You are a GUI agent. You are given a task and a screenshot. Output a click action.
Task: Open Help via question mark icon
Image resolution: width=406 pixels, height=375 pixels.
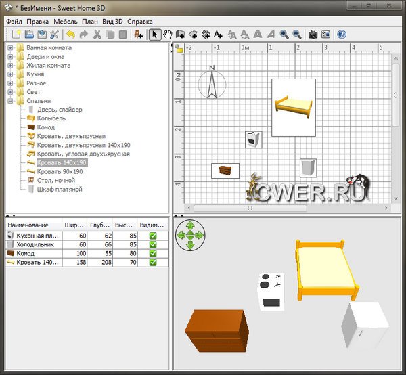coord(341,34)
